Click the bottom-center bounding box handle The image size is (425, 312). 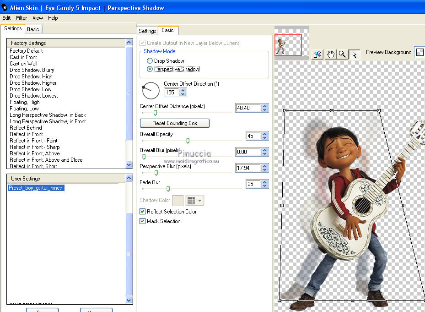(352, 301)
